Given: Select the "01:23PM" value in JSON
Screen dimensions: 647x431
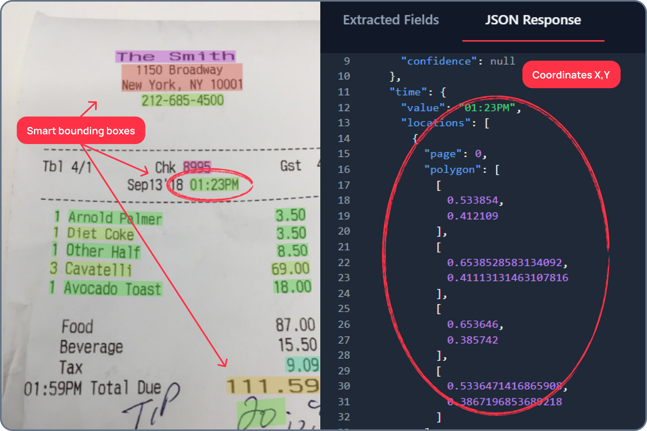Looking at the screenshot, I should tap(487, 108).
